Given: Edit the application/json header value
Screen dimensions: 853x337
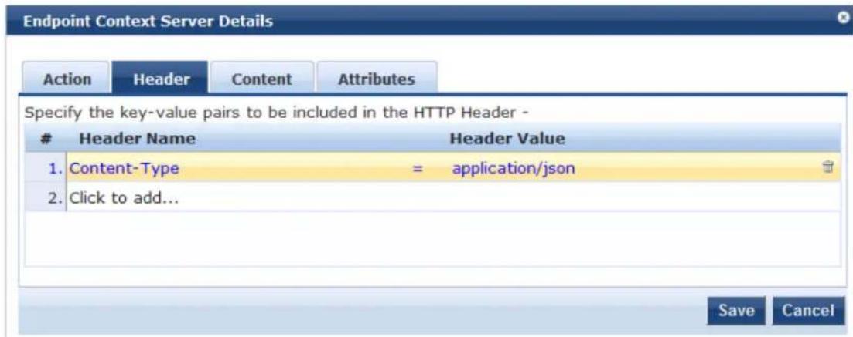Looking at the screenshot, I should click(x=514, y=168).
